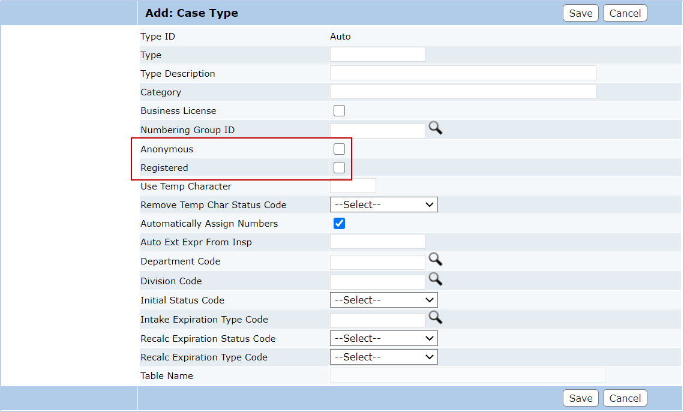Click Intake Expiration Type Code search icon
This screenshot has height=412, width=684.
tap(435, 318)
